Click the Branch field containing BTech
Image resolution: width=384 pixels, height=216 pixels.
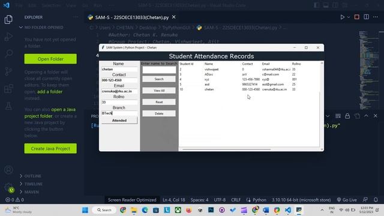pos(119,113)
